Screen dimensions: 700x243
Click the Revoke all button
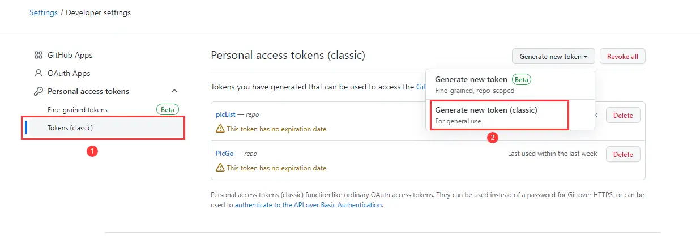(622, 57)
